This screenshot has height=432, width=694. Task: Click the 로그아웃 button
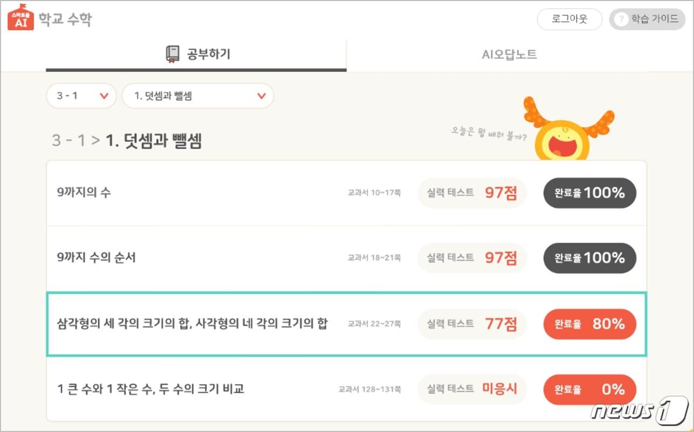click(x=570, y=19)
